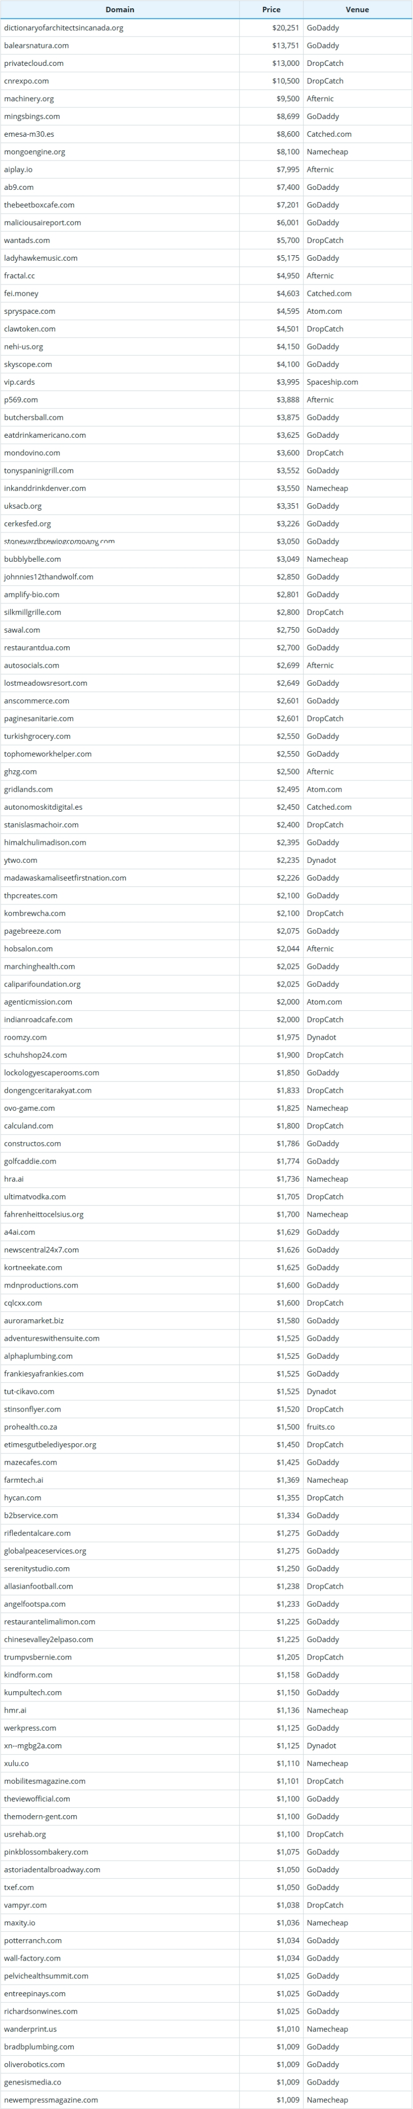Click the xulu.co domain name
Viewport: 413px width, 2109px height.
[x=17, y=1763]
